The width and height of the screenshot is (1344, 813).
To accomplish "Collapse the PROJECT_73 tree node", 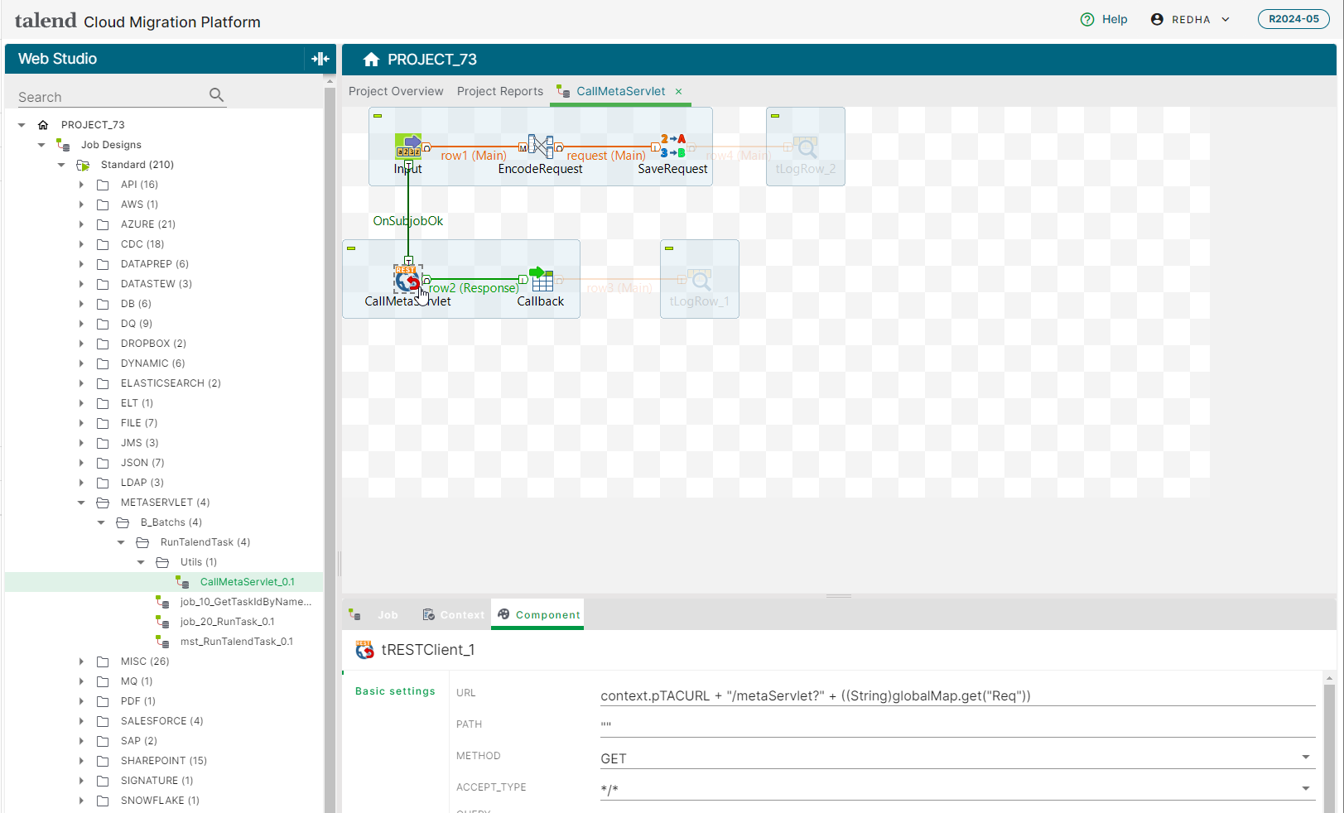I will [22, 125].
